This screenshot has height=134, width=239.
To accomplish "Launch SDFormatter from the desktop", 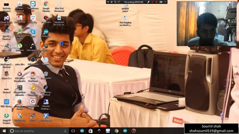I will tap(46, 117).
